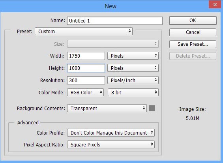Click the Name field containing Untitled-1

tap(115, 21)
